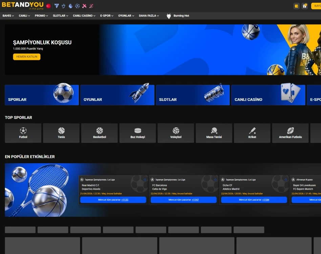Open the Champions League starball icon
The image size is (321, 254).
78,6
